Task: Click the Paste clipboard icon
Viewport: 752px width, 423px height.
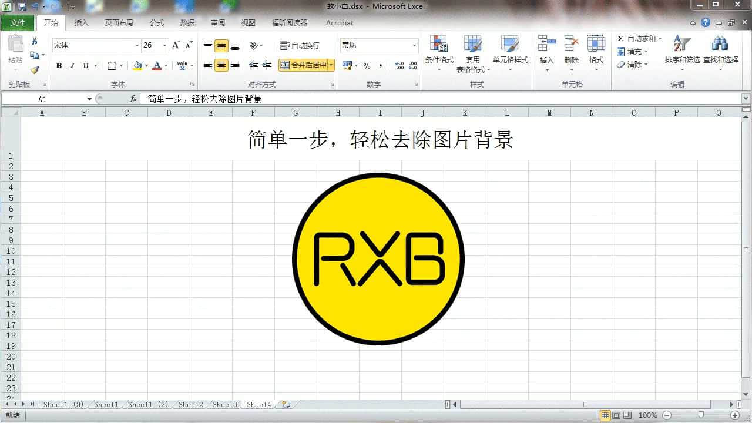Action: [x=15, y=45]
